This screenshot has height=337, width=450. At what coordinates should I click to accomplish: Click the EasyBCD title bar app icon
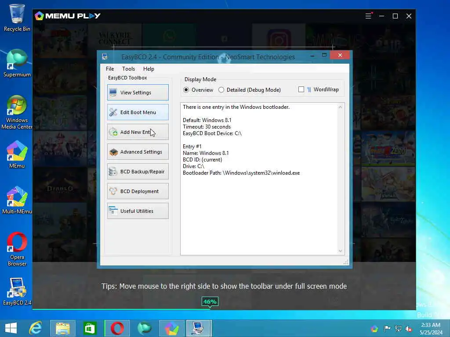[x=105, y=57]
